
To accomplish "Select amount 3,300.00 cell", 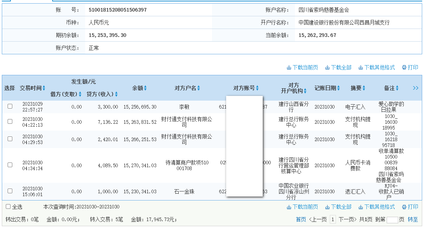I will 108,107.
